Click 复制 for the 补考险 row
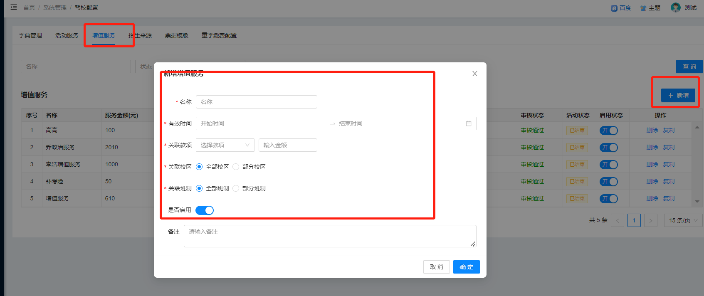The height and width of the screenshot is (296, 704). [669, 181]
